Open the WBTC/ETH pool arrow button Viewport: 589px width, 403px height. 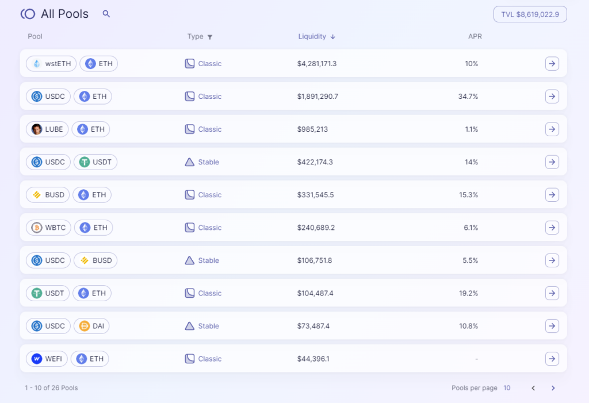(552, 228)
